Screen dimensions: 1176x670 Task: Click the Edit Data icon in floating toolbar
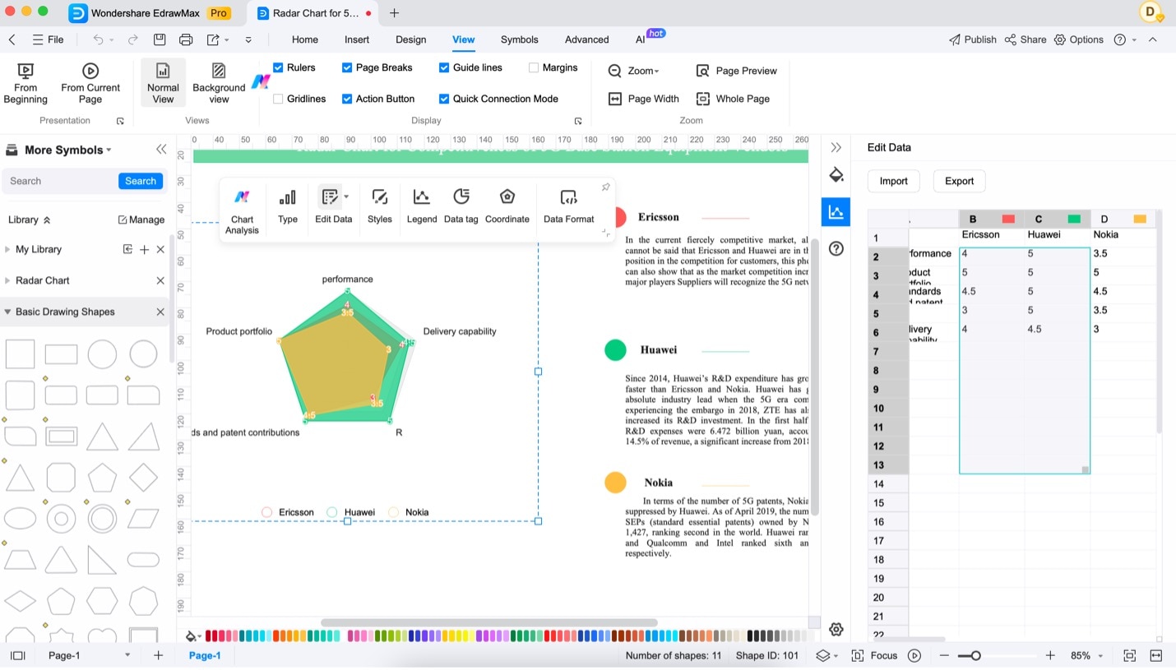330,197
